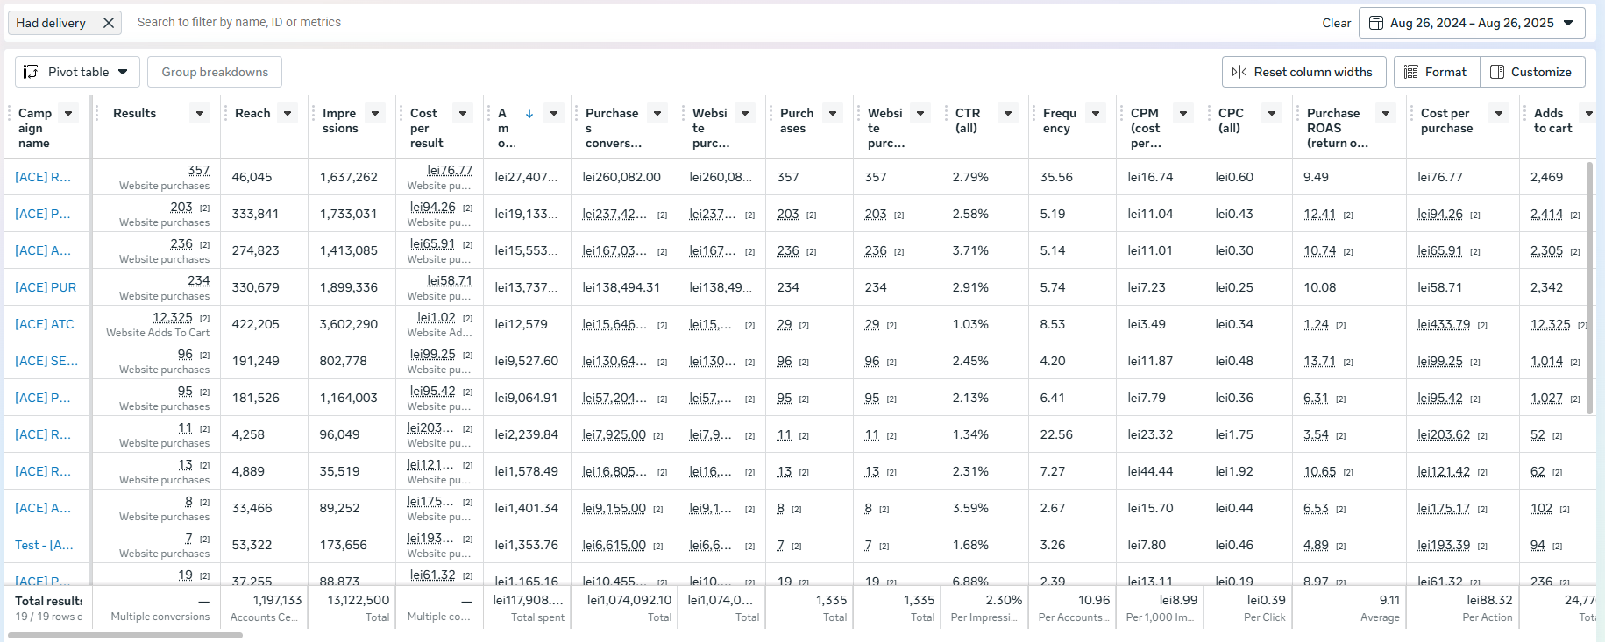Open the Purchases column menu
Screen dimensions: 1605x642
click(x=833, y=113)
